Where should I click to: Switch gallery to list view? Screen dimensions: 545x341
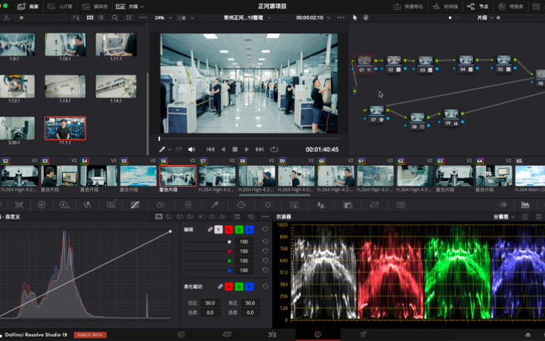pyautogui.click(x=101, y=17)
